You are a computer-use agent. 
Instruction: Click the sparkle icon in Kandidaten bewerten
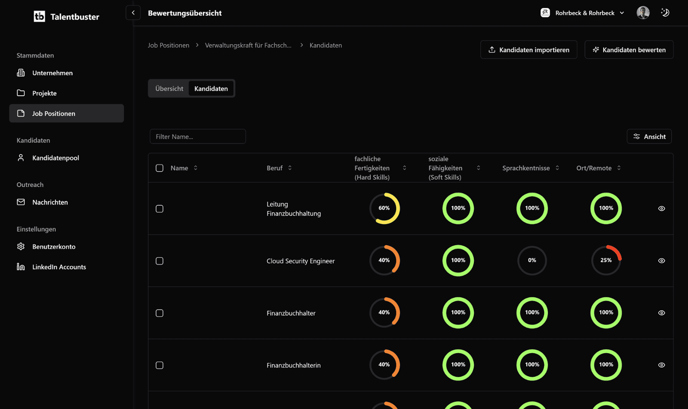[x=596, y=50]
